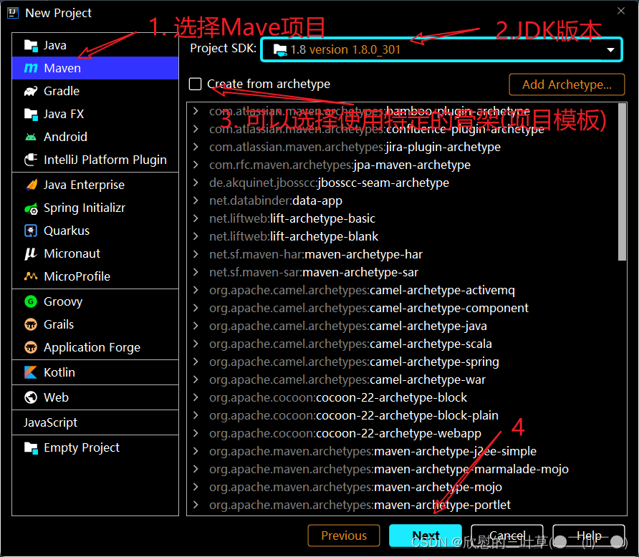Click the archetype list vertical scrollbar
This screenshot has height=557, width=639.
(x=622, y=182)
